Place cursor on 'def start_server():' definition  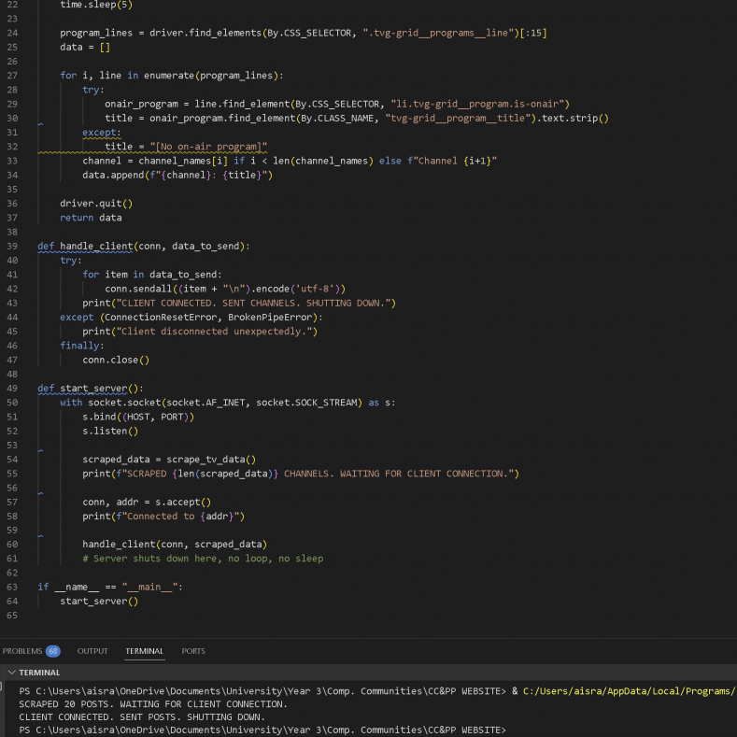pos(91,389)
